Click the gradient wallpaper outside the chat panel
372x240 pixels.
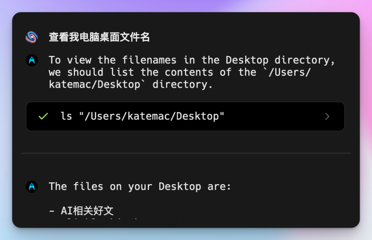click(186, 5)
